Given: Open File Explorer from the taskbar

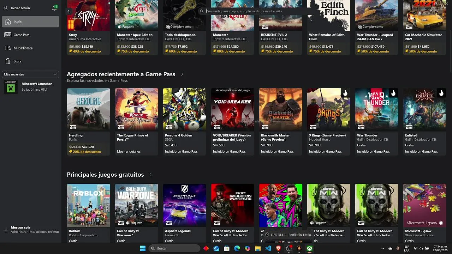Looking at the screenshot, I should [x=258, y=248].
